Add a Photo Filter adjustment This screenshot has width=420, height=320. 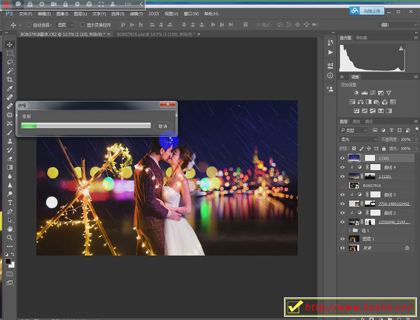tap(376, 102)
